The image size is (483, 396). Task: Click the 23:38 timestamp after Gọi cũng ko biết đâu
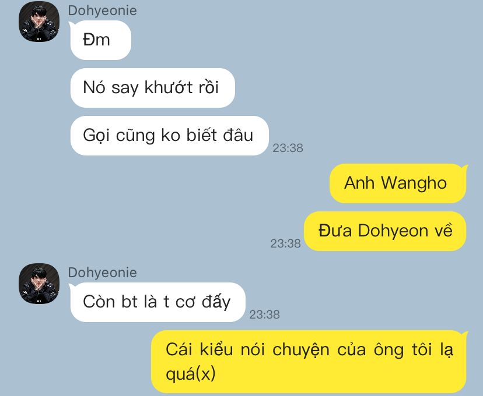tap(288, 148)
